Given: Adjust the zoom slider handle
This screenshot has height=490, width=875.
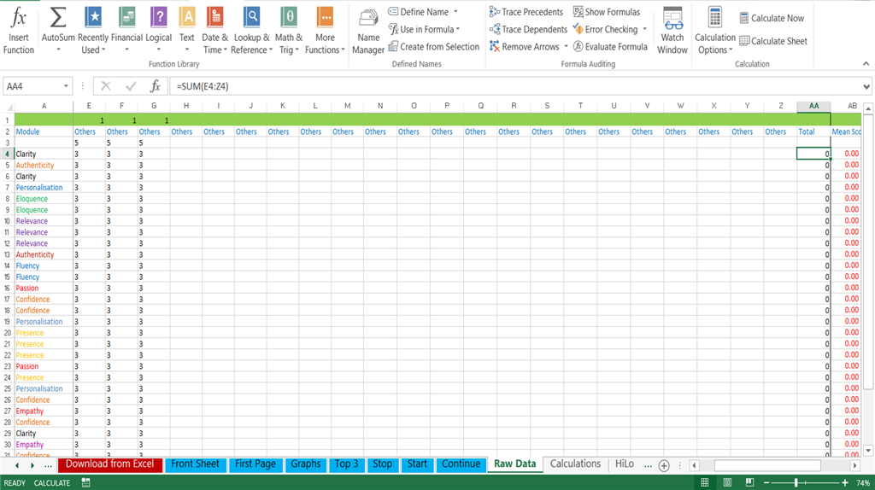Looking at the screenshot, I should tap(796, 483).
